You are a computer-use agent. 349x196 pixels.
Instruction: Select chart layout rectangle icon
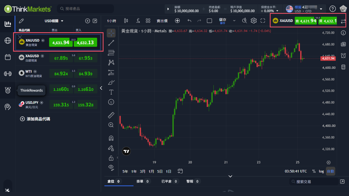pos(209,21)
